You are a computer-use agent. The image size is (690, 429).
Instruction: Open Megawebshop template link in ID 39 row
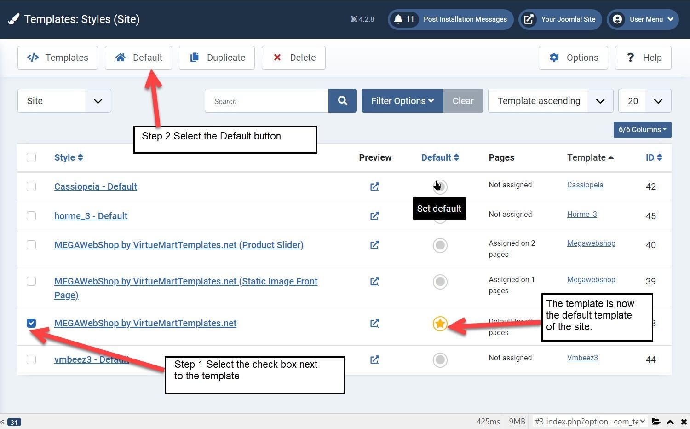pos(591,279)
